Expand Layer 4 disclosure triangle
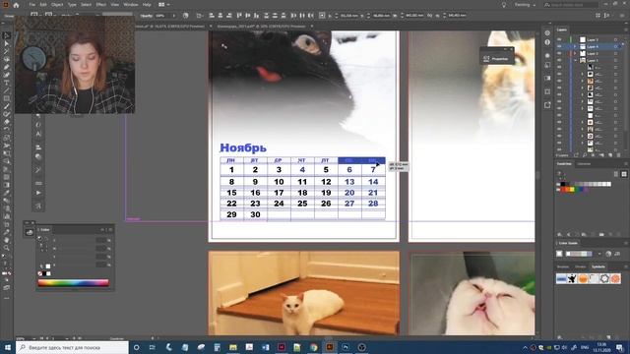The height and width of the screenshot is (354, 630). 575,46
